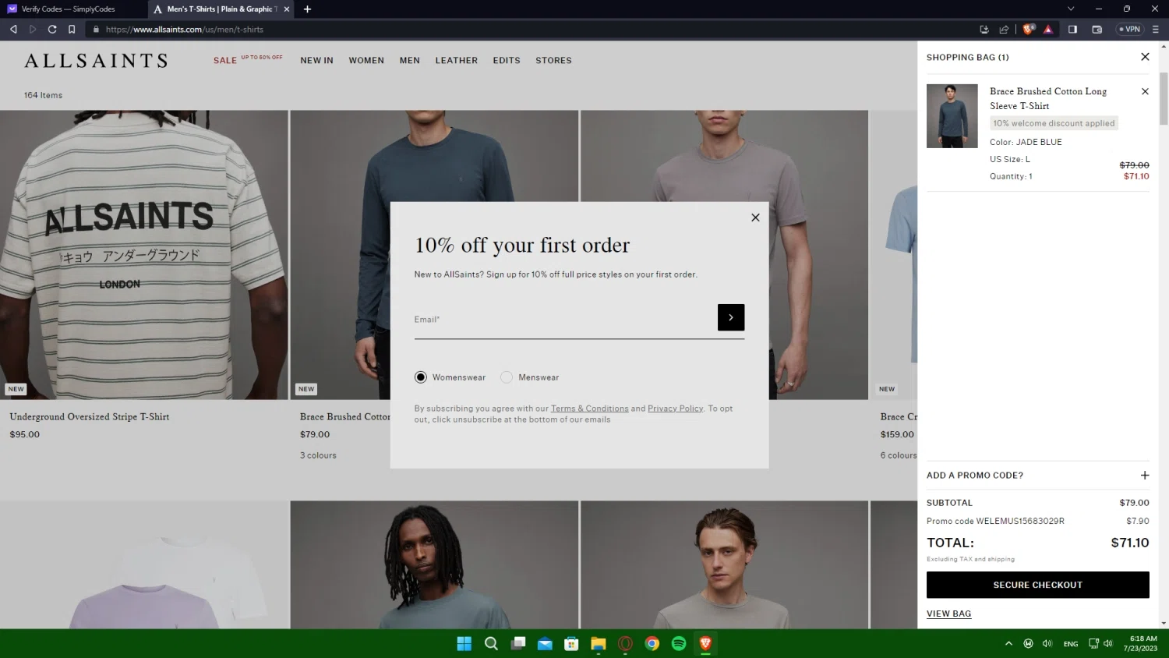Open the Windows Start menu
This screenshot has width=1169, height=658.
click(x=464, y=643)
